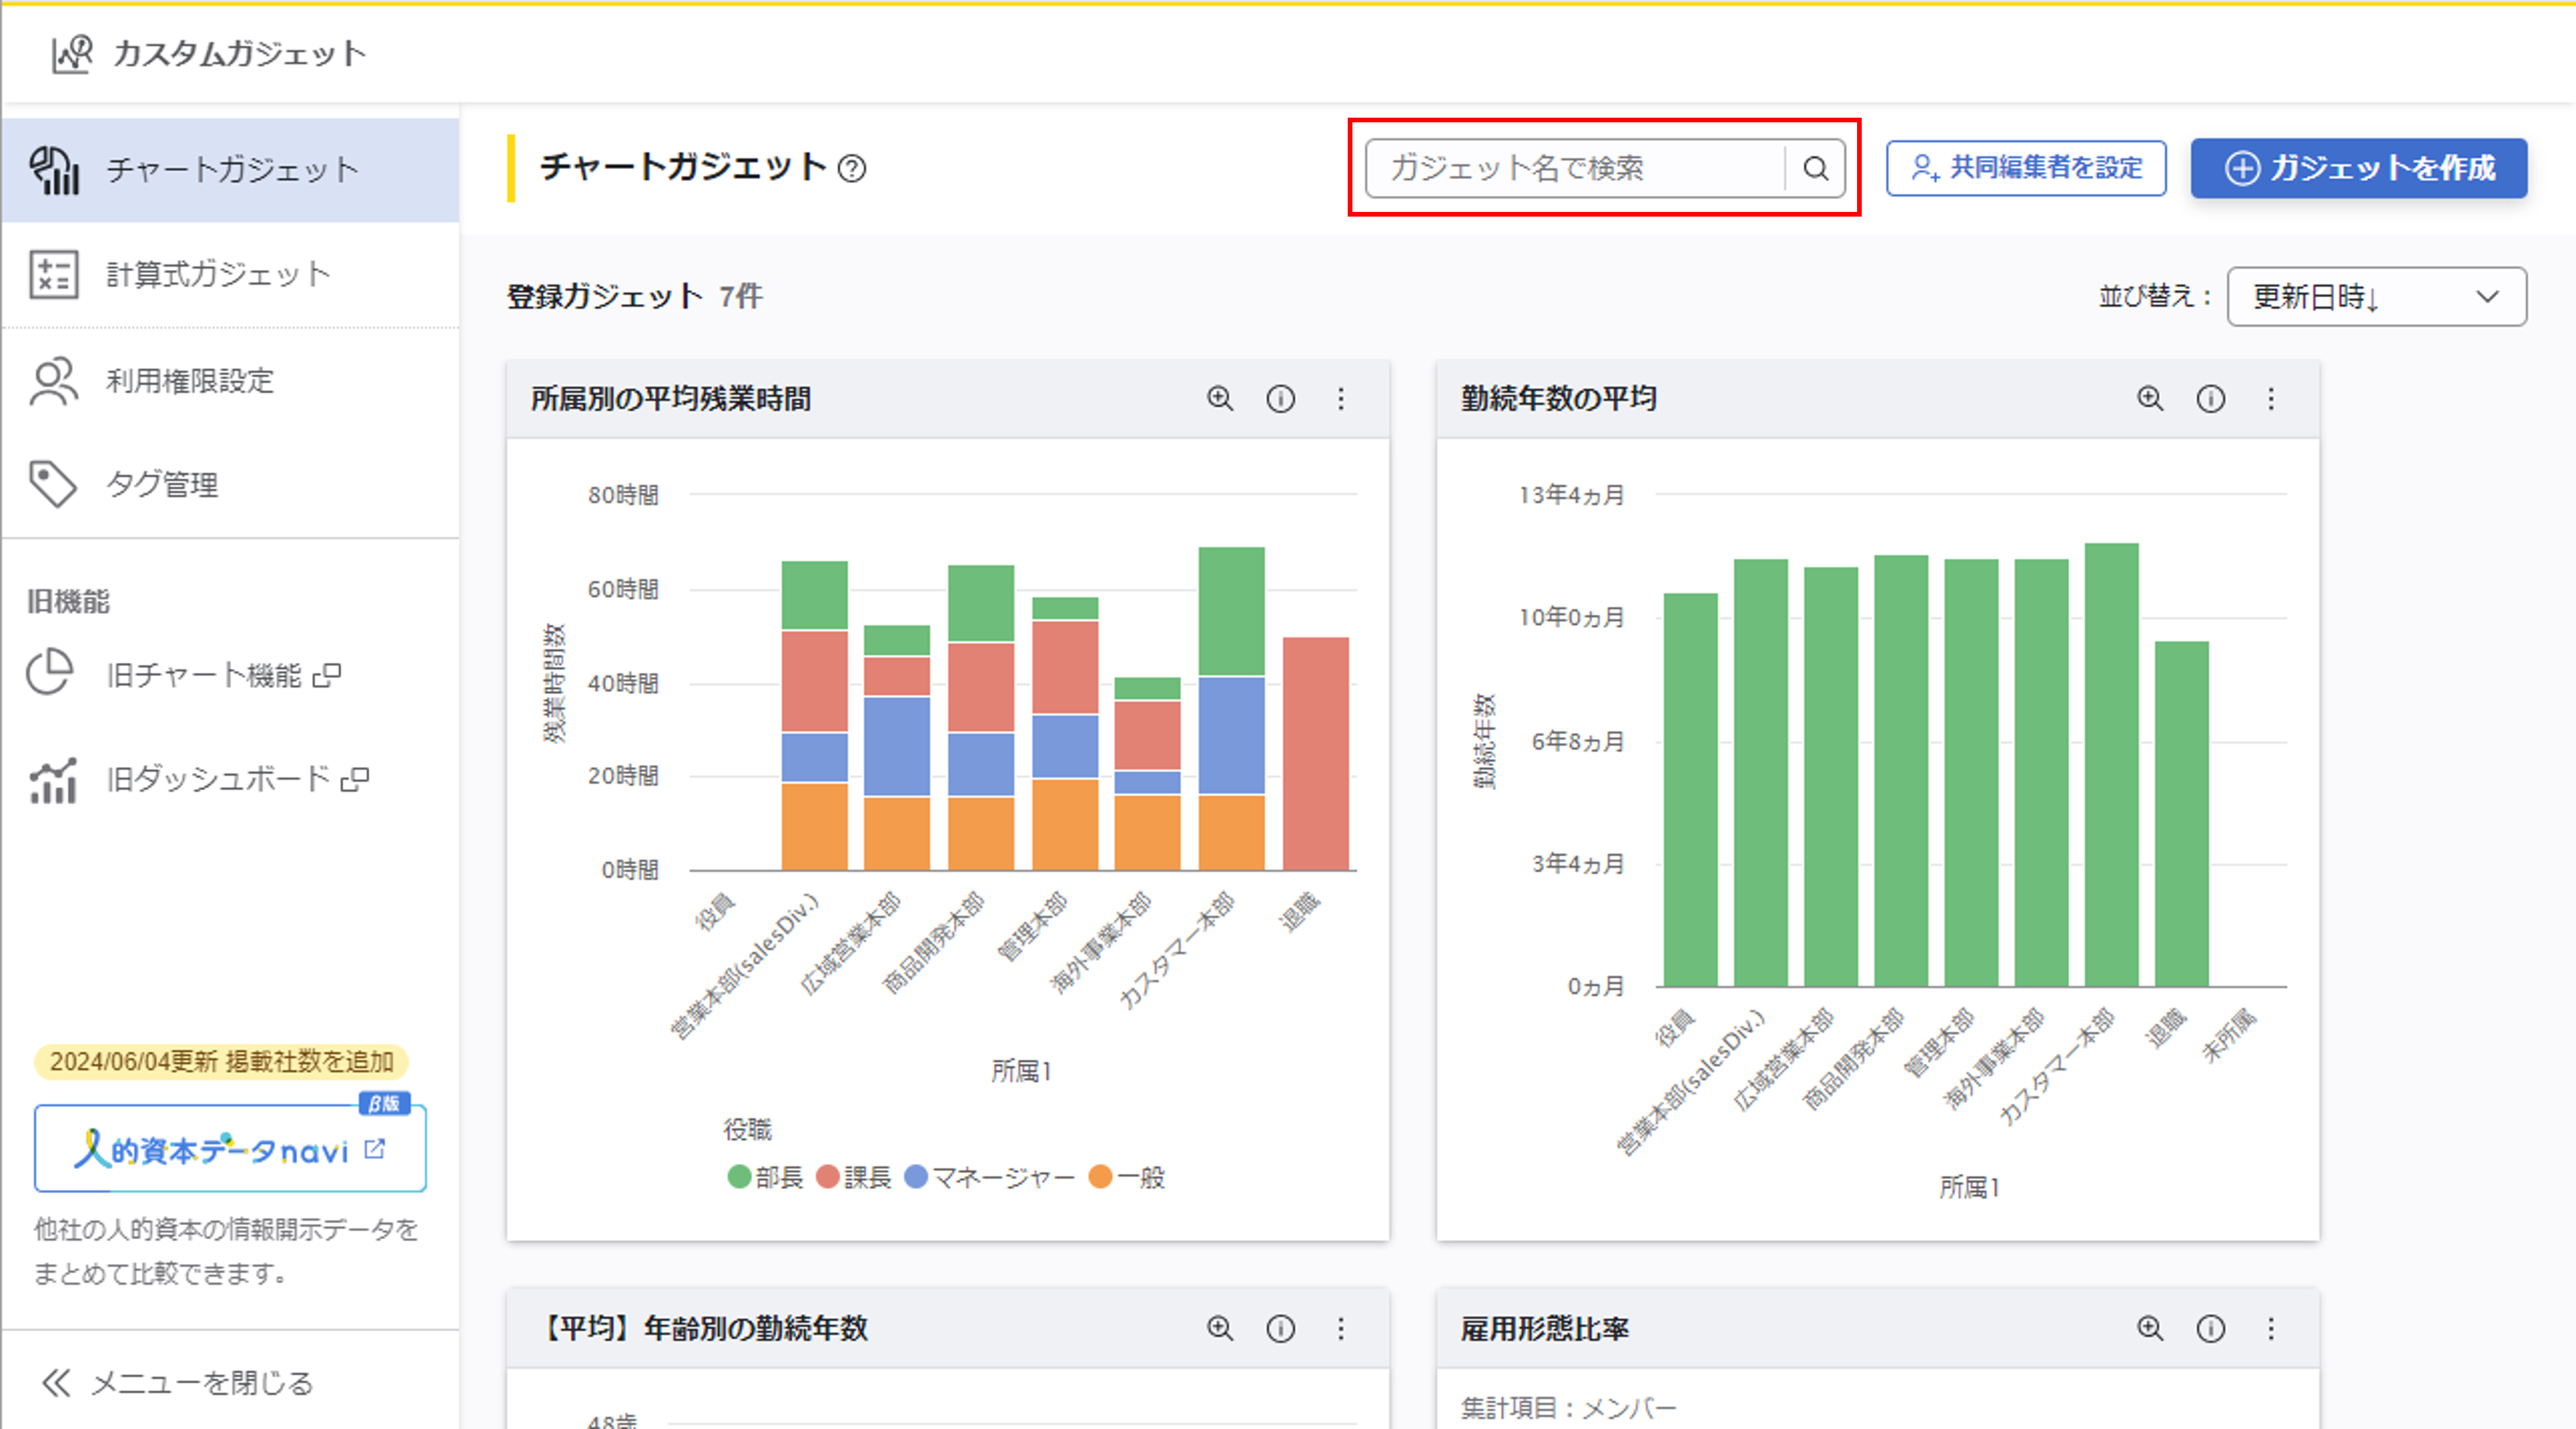Click 共同編集者を設定 button
2576x1429 pixels.
point(2026,168)
